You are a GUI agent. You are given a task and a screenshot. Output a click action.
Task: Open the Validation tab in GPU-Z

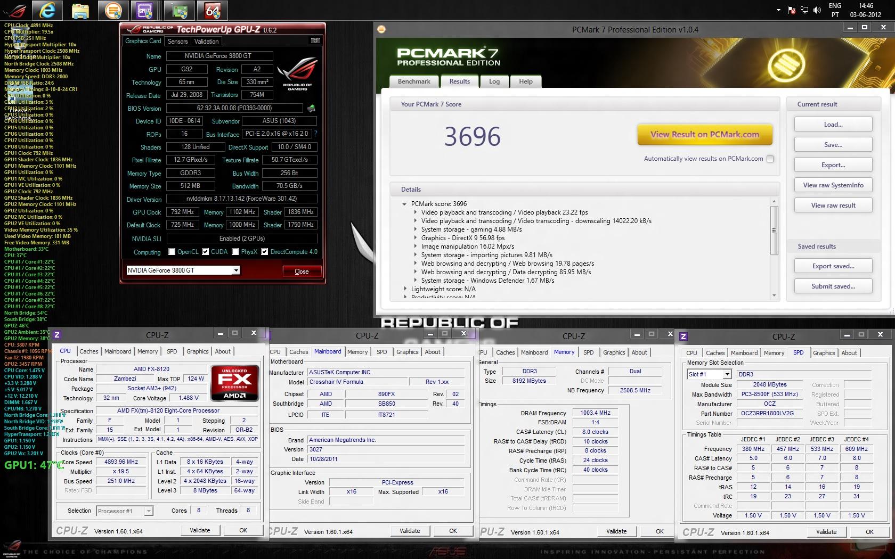pyautogui.click(x=206, y=42)
